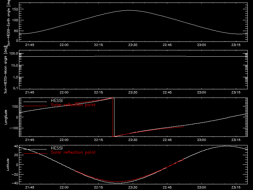Click 22:45 time label under Moon angle plot
The height and width of the screenshot is (190, 253).
167,92
